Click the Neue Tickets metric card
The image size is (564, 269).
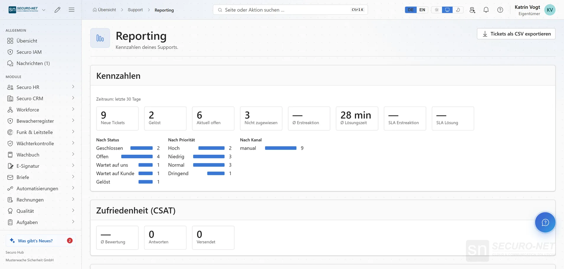pos(117,118)
